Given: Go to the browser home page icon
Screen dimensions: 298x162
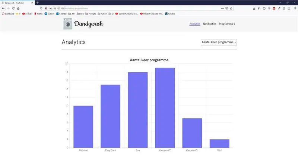Looking at the screenshot, I should point(18,8).
